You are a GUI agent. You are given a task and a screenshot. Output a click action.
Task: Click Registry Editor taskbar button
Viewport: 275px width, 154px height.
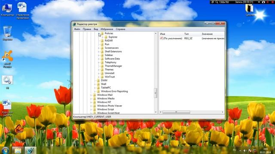(x=31, y=151)
